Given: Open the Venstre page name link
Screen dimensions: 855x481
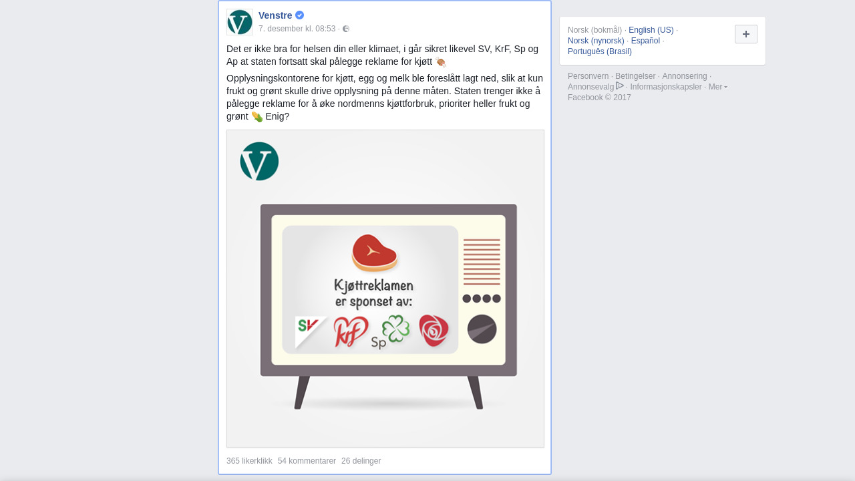Looking at the screenshot, I should click(275, 15).
